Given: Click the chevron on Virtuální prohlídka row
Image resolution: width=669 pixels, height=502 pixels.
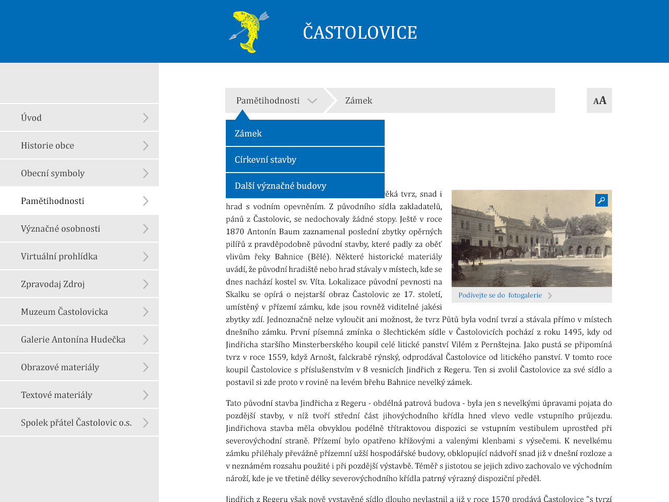Looking at the screenshot, I should pos(146,257).
